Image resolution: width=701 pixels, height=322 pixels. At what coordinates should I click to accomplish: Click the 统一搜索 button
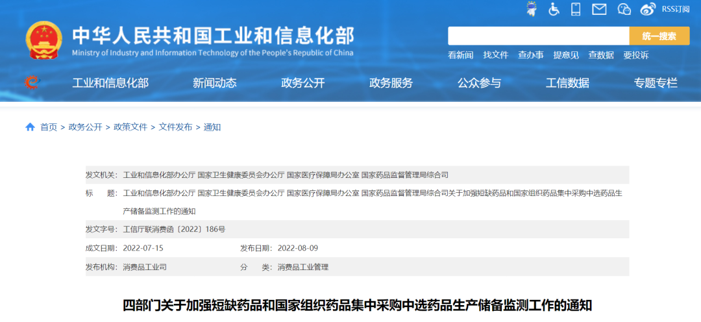659,36
